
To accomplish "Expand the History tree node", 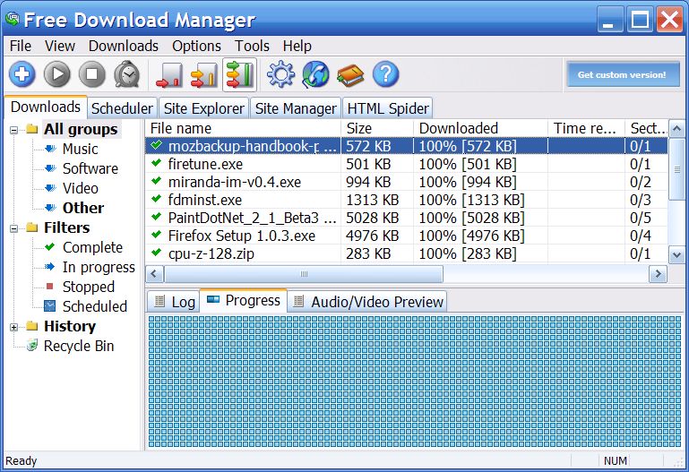I will tap(13, 327).
